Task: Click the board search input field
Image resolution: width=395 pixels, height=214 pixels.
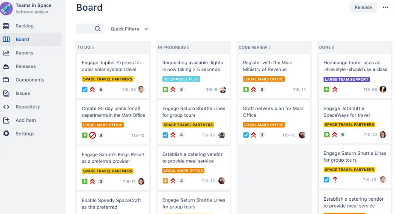Action: click(85, 29)
